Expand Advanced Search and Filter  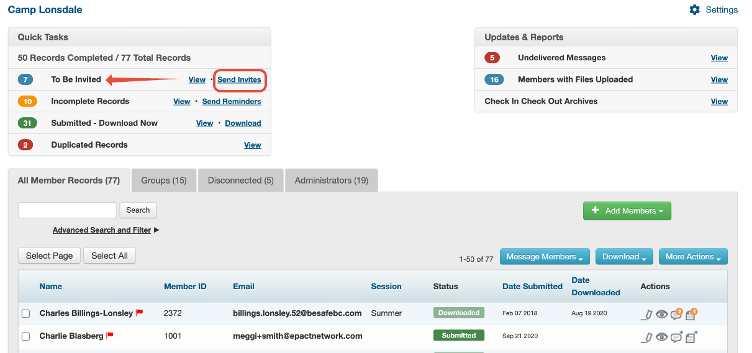pos(106,230)
